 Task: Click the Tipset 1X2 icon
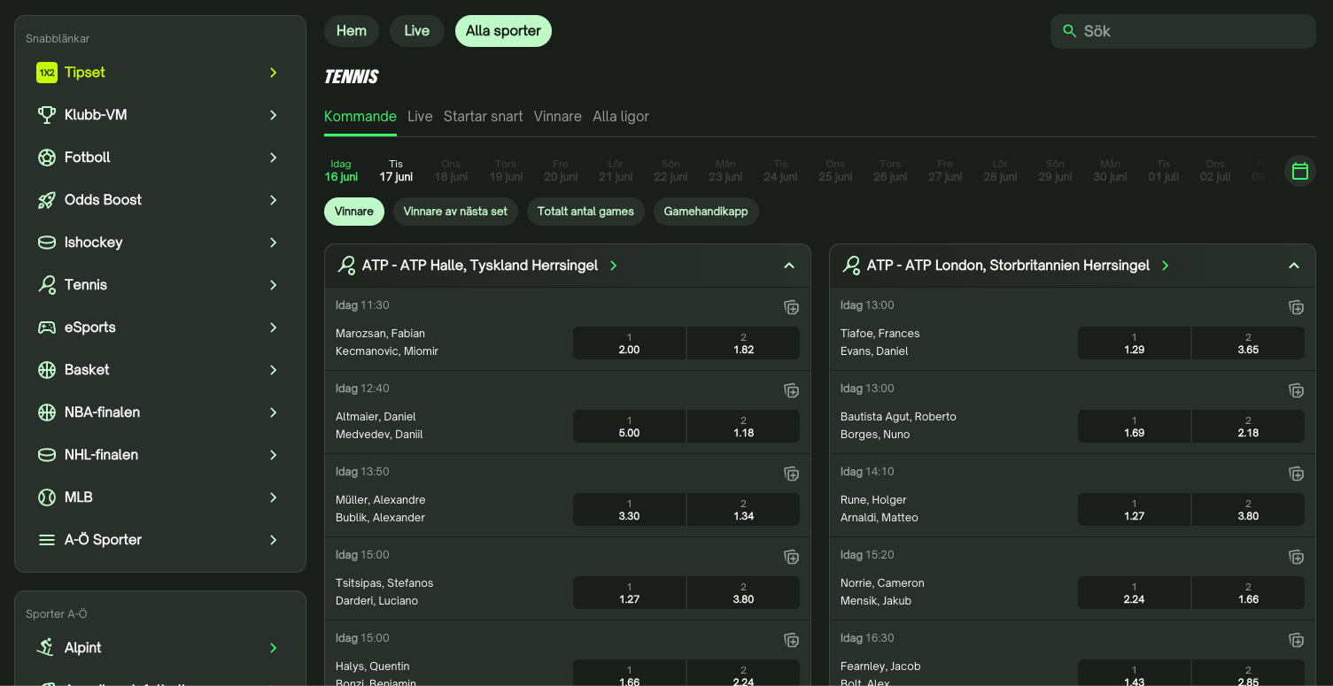click(47, 73)
